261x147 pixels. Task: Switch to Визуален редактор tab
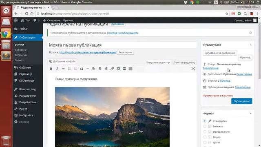coord(158,62)
